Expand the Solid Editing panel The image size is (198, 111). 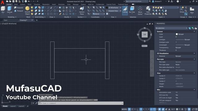click(40, 17)
